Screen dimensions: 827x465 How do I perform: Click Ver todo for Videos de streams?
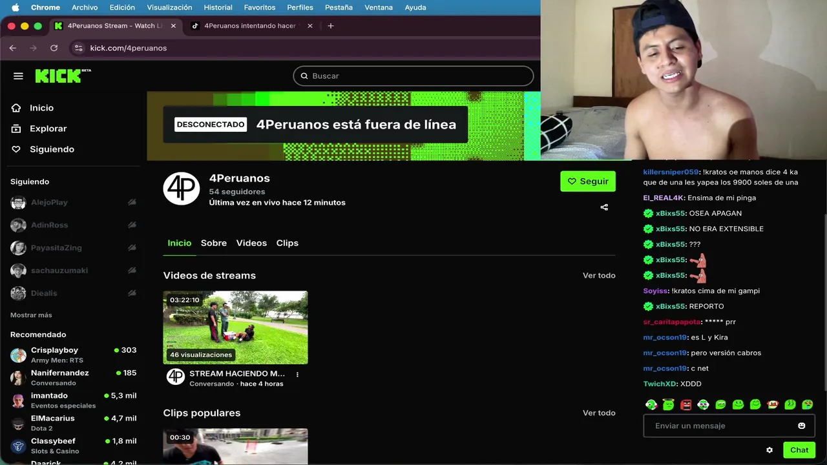click(599, 275)
